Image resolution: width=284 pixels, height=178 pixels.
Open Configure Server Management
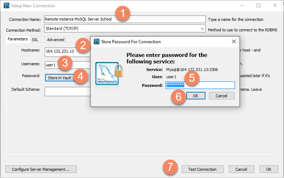41,169
